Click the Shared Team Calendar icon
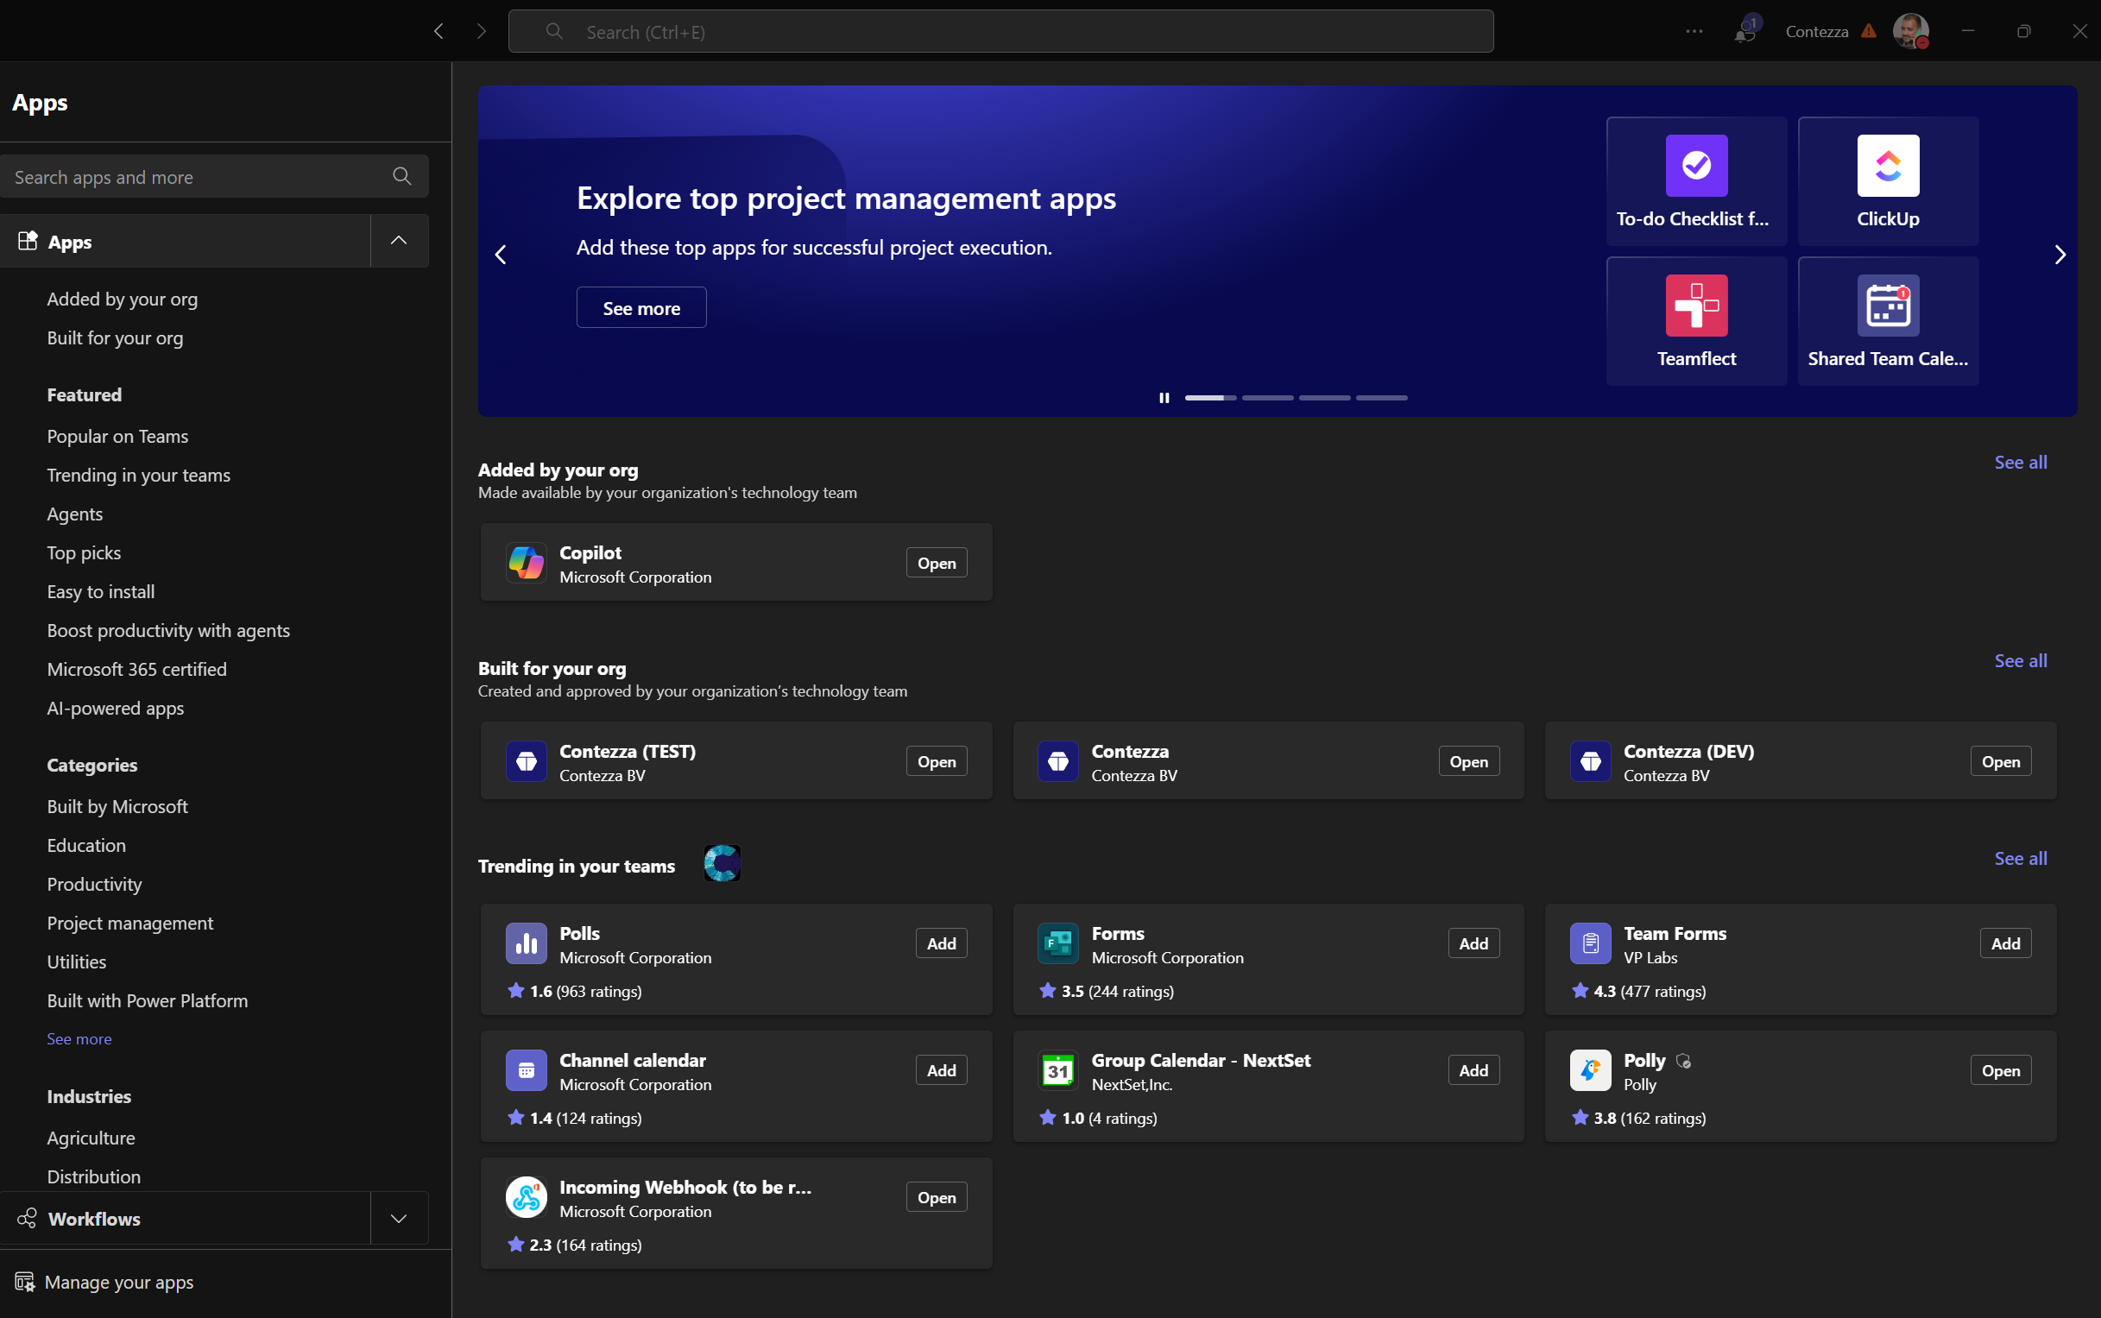The width and height of the screenshot is (2101, 1318). click(1888, 305)
